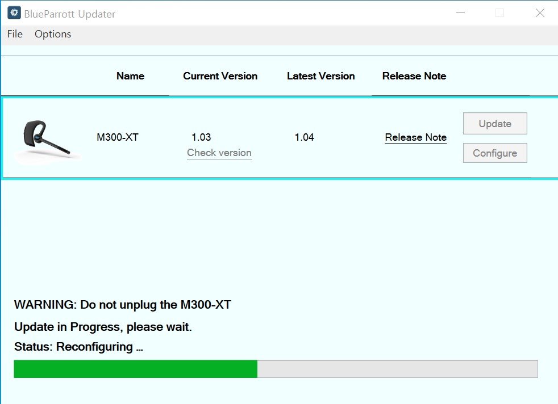Image resolution: width=558 pixels, height=404 pixels.
Task: Minimize the BlueParrott Updater window
Action: [x=460, y=13]
